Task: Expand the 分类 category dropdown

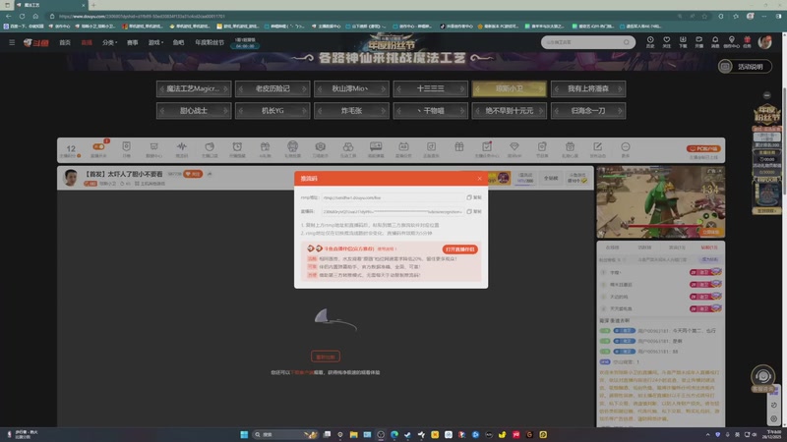Action: click(x=109, y=42)
